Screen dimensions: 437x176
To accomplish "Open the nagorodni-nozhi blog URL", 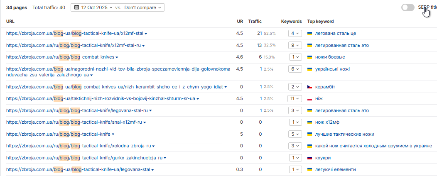I will (118, 72).
